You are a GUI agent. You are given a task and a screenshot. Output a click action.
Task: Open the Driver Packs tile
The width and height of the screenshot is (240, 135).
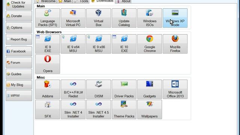pyautogui.click(x=124, y=89)
